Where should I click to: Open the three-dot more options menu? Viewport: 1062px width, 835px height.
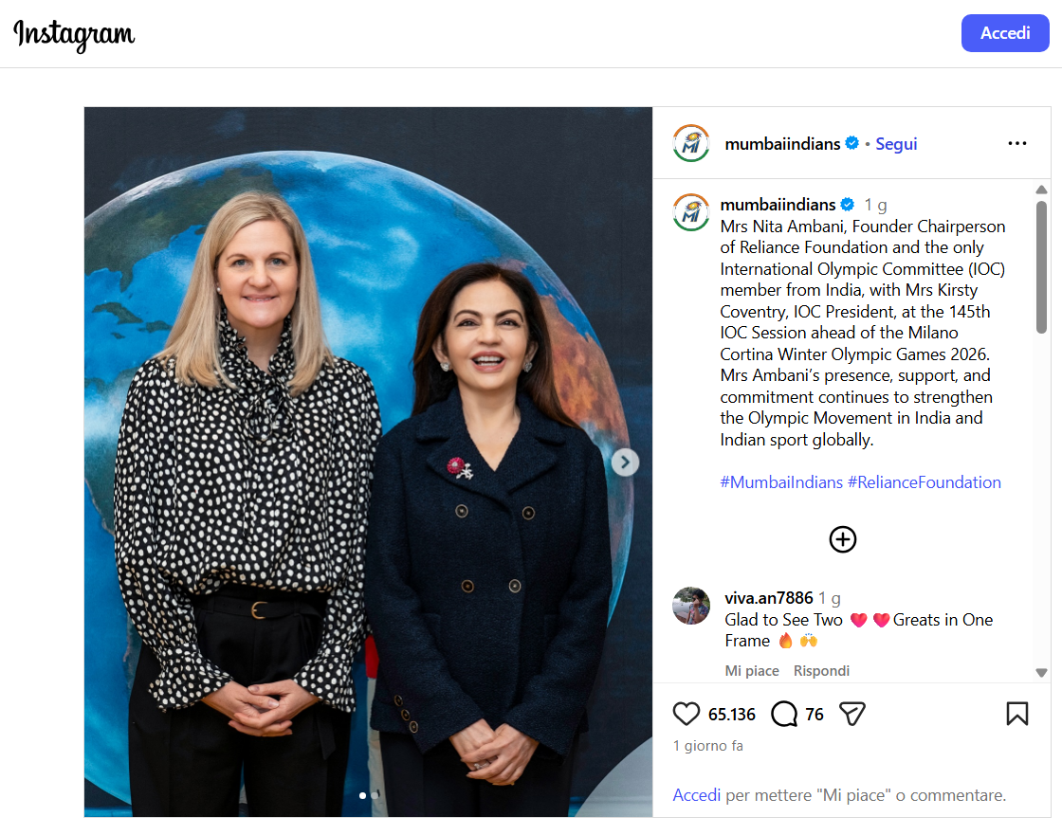click(1016, 143)
